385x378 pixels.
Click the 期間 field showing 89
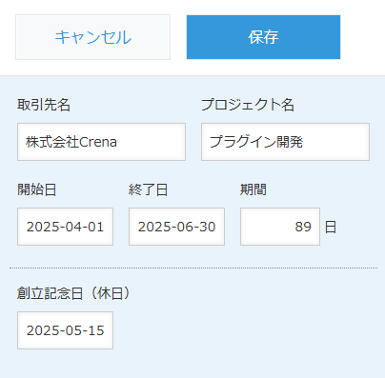click(x=280, y=227)
